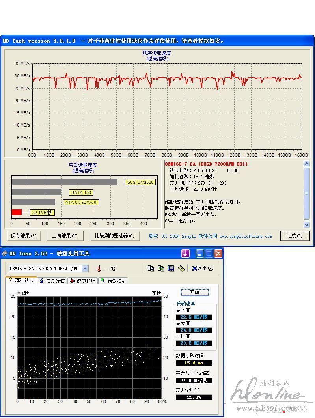Viewport: 315px width, 418px height.
Task: Open the 信息详情 tab
Action: point(52,281)
